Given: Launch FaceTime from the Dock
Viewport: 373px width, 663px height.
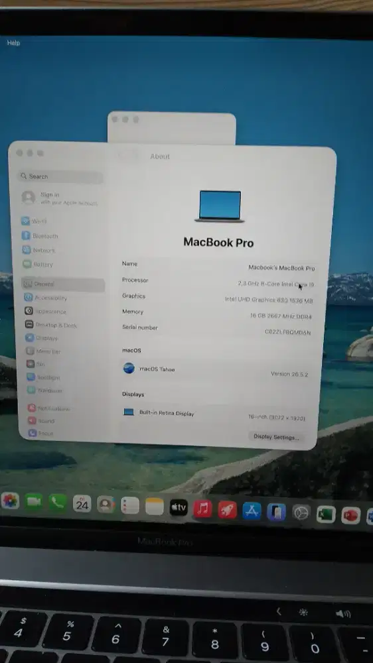Looking at the screenshot, I should point(33,502).
